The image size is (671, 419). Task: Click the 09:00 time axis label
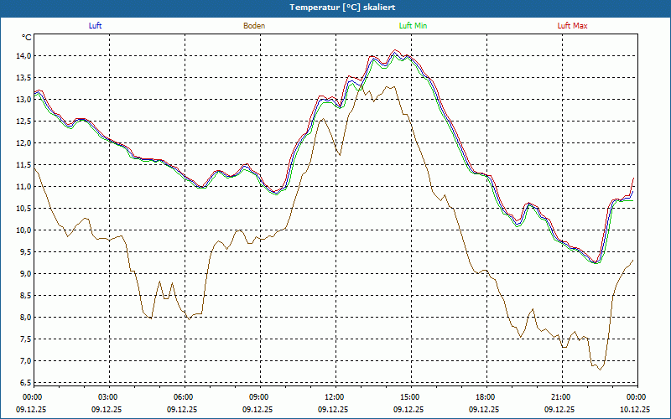pos(259,397)
